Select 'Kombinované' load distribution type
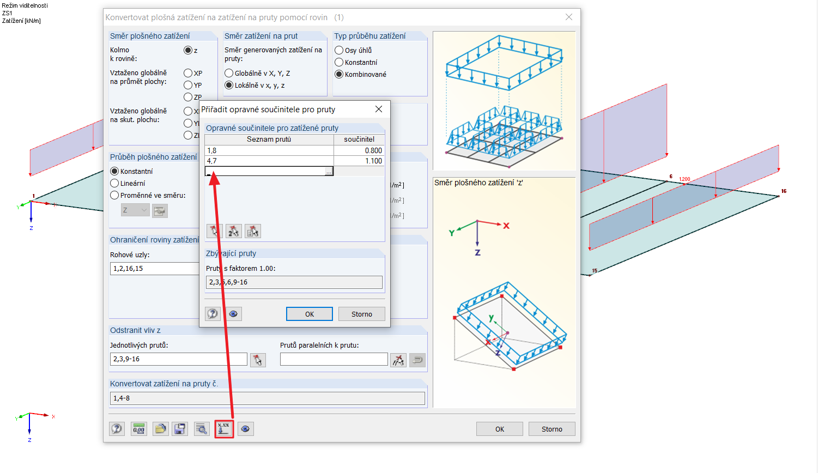 [x=339, y=74]
